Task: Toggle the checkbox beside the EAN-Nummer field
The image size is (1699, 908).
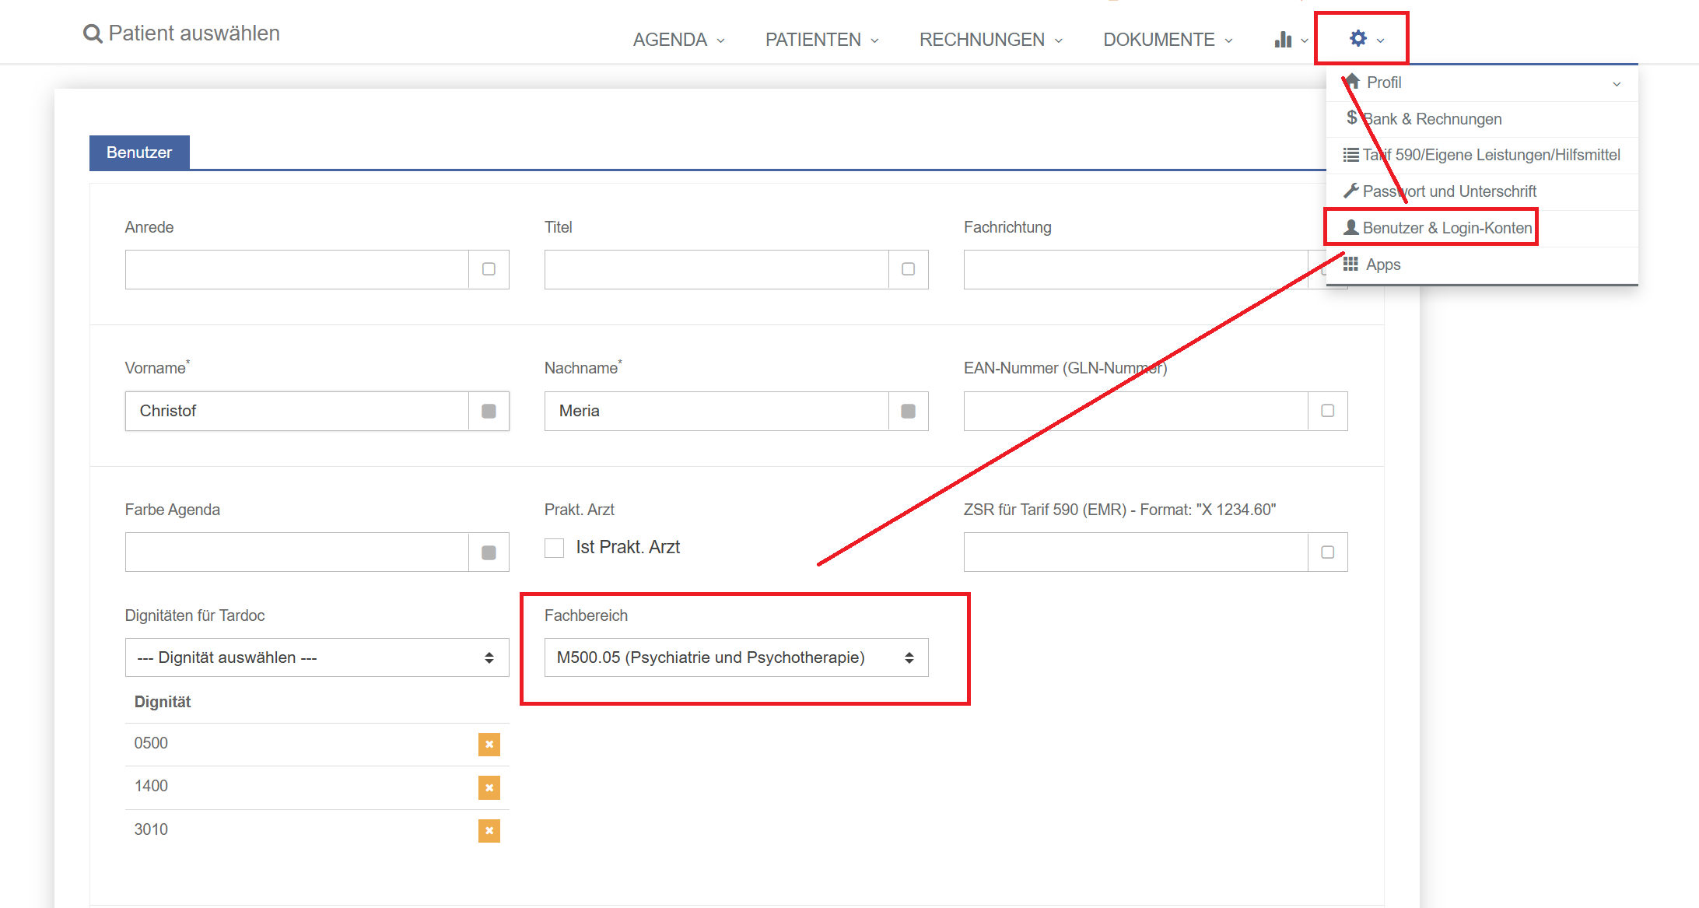Action: pyautogui.click(x=1327, y=411)
